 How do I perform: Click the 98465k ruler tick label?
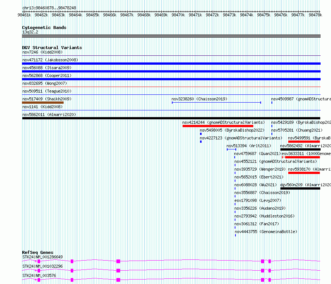click(93, 15)
